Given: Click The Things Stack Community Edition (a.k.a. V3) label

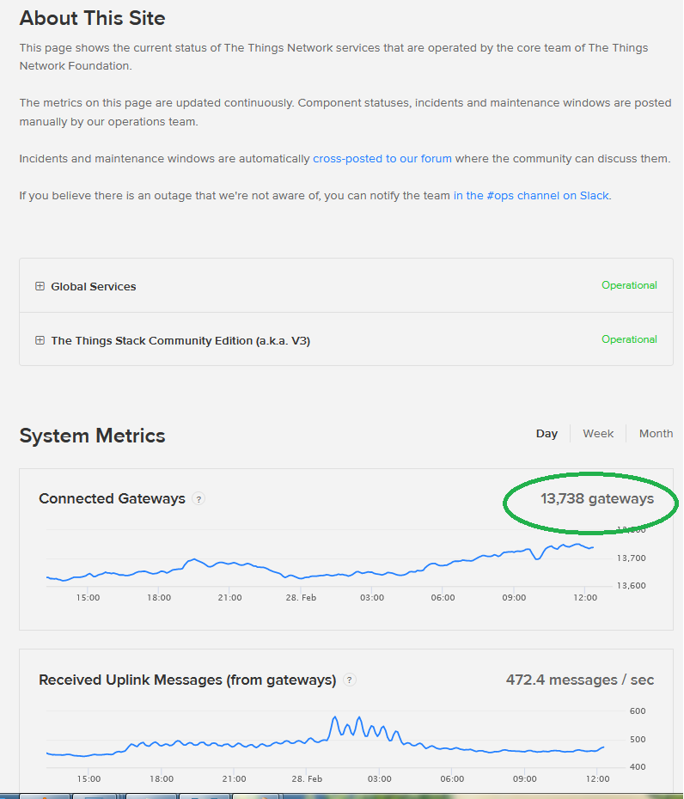Looking at the screenshot, I should click(180, 340).
